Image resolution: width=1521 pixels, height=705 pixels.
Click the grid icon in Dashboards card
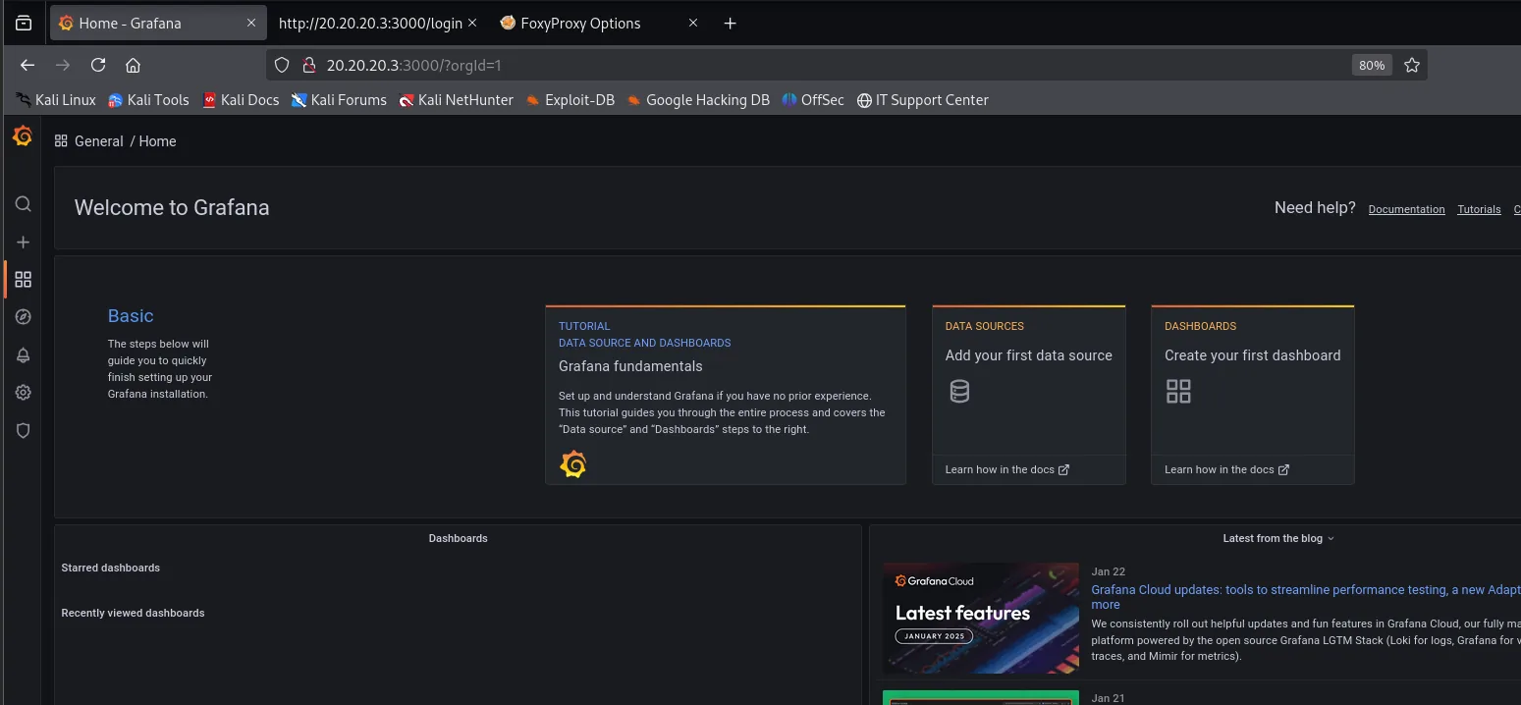pyautogui.click(x=1178, y=392)
